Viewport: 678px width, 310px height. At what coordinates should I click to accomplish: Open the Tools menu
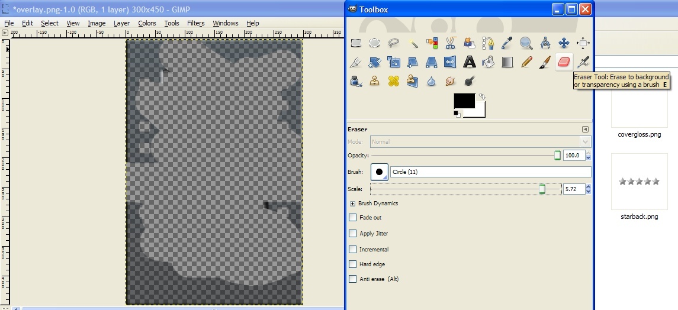click(x=172, y=23)
